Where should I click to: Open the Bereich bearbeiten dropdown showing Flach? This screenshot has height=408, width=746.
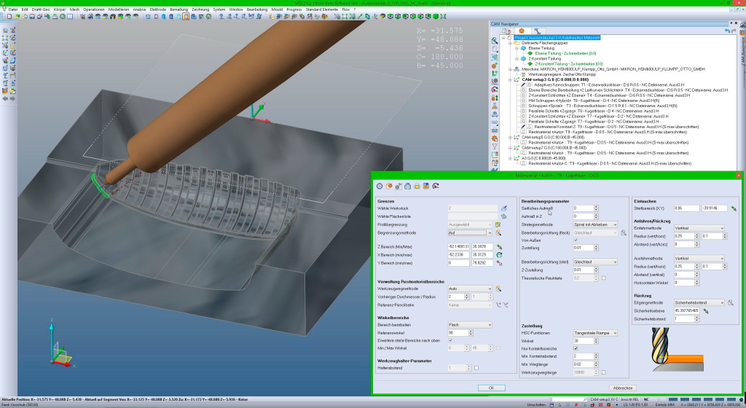470,325
